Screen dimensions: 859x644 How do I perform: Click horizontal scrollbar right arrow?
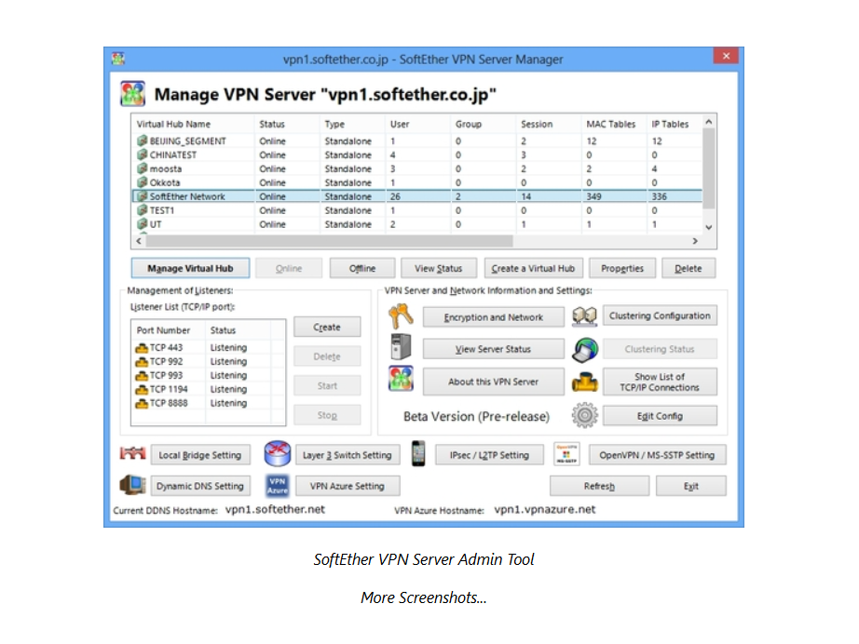pos(695,241)
